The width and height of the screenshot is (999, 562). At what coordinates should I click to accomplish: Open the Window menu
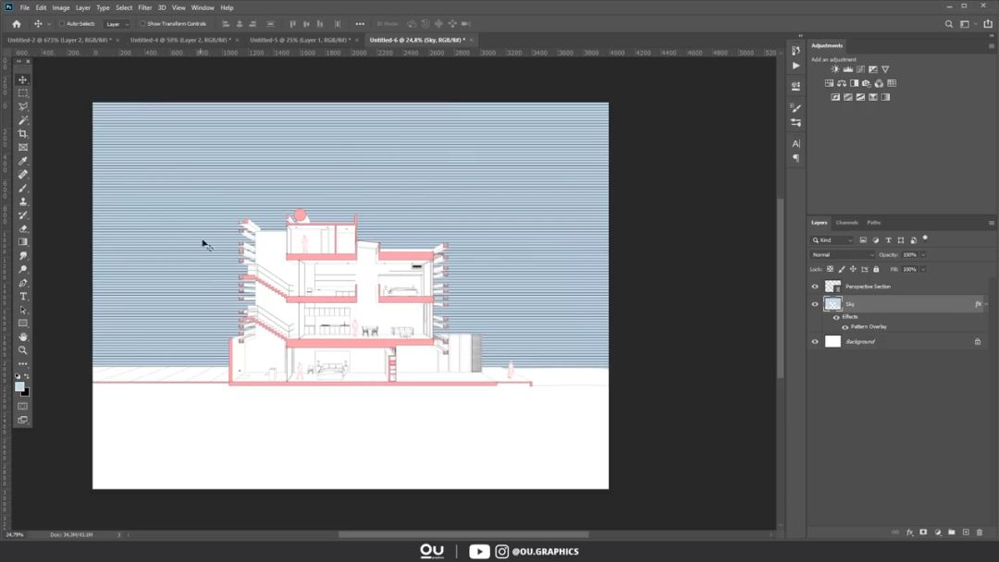click(x=203, y=7)
